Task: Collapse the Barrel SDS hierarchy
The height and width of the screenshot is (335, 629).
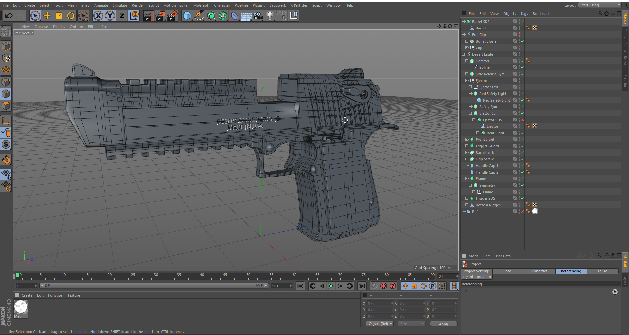Action: tap(463, 22)
